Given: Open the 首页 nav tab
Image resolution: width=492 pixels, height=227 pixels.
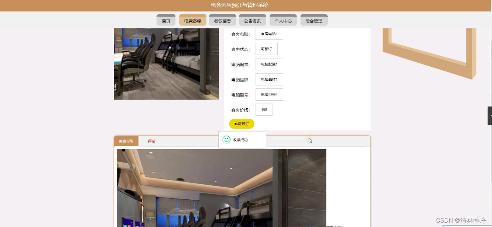Looking at the screenshot, I should 166,21.
